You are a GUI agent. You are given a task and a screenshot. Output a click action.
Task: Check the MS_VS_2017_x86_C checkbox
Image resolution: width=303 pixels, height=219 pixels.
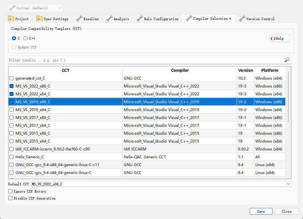12,117
